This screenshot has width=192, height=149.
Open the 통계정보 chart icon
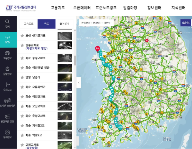coord(7,134)
